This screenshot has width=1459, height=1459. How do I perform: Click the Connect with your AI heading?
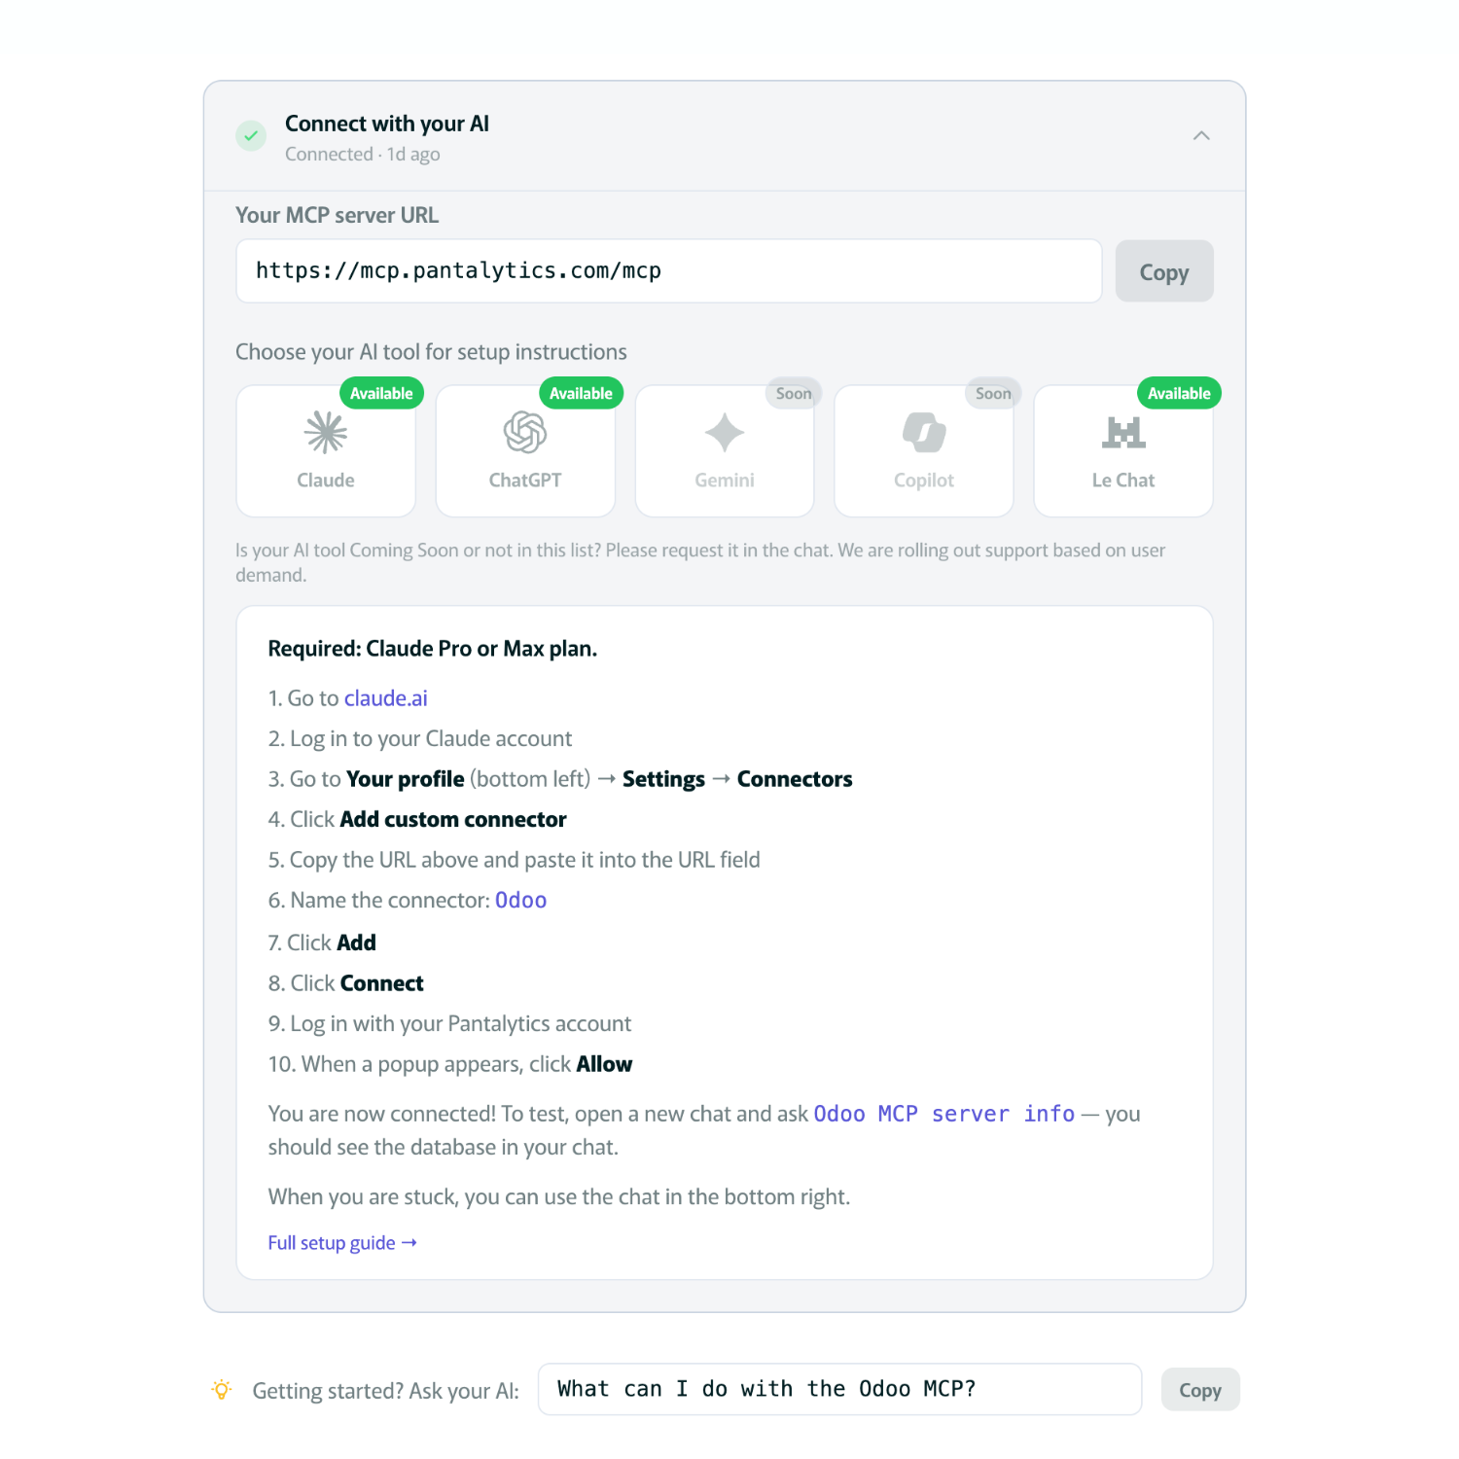tap(386, 124)
